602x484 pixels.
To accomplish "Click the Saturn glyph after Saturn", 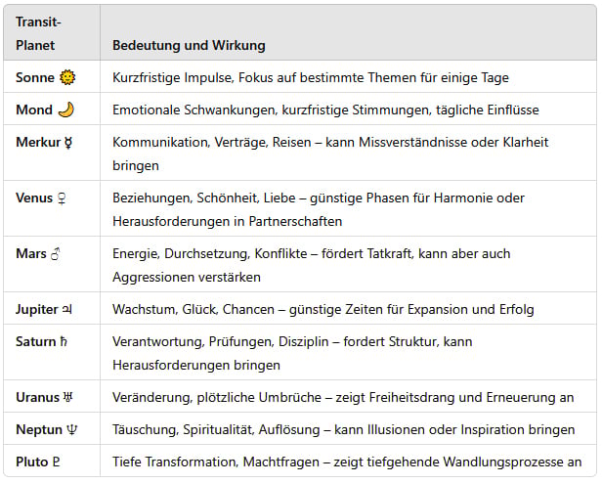I will click(x=66, y=342).
